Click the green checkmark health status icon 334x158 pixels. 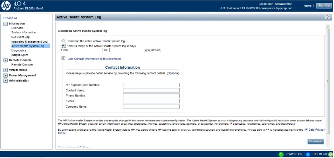331,154
